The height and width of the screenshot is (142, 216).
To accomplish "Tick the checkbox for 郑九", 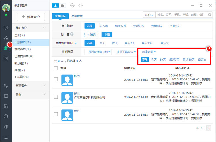I will point(56,97).
